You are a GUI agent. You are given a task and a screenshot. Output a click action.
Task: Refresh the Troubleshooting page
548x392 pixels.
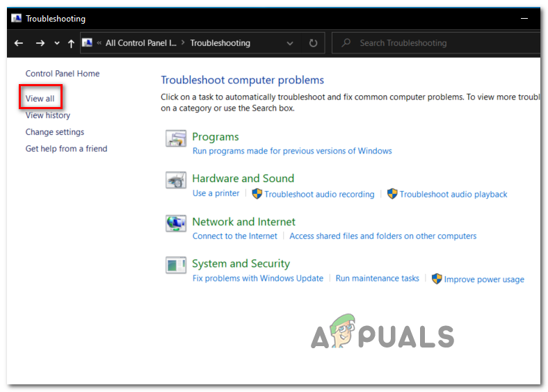(x=313, y=43)
